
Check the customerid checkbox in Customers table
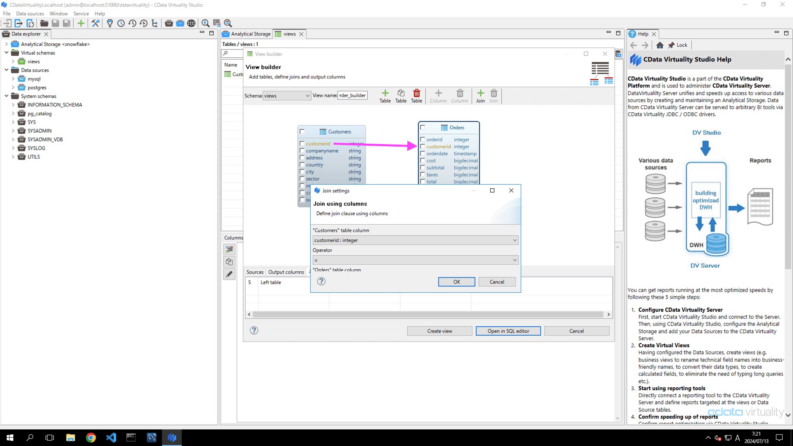[x=302, y=143]
